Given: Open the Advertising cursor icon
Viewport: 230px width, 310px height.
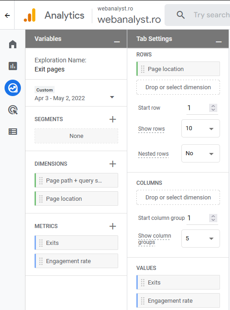Looking at the screenshot, I should 13,110.
